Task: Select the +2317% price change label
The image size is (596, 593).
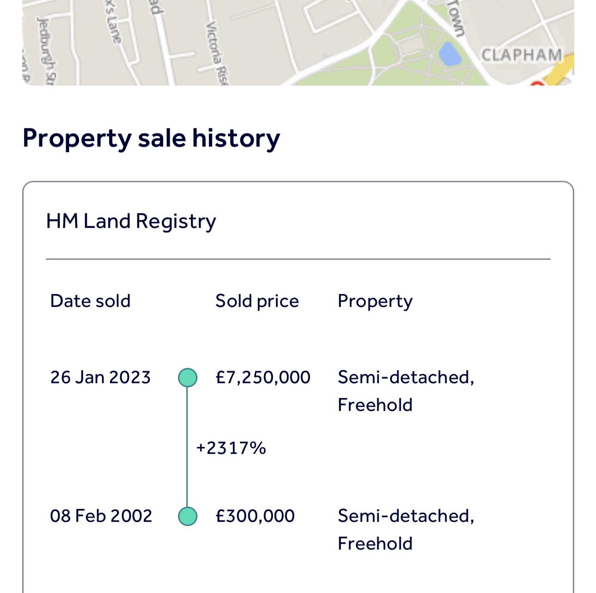Action: tap(231, 448)
